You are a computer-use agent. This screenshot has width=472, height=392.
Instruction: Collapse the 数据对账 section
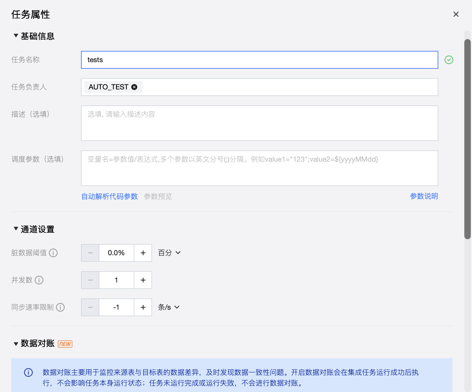tap(16, 343)
